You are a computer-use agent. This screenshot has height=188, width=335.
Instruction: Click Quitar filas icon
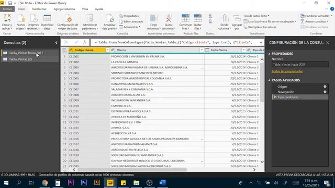198,18
